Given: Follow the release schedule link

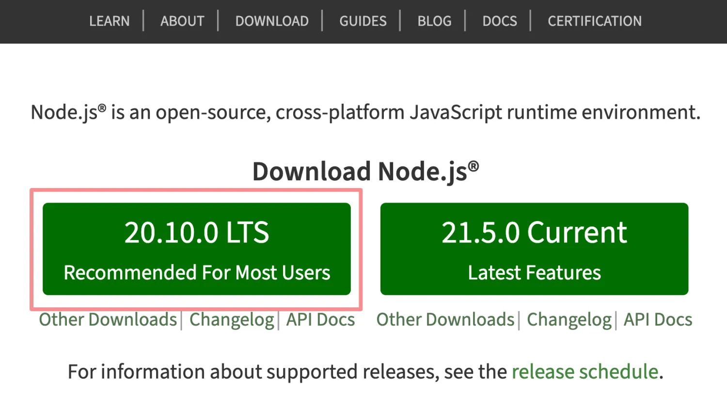Looking at the screenshot, I should (x=585, y=372).
